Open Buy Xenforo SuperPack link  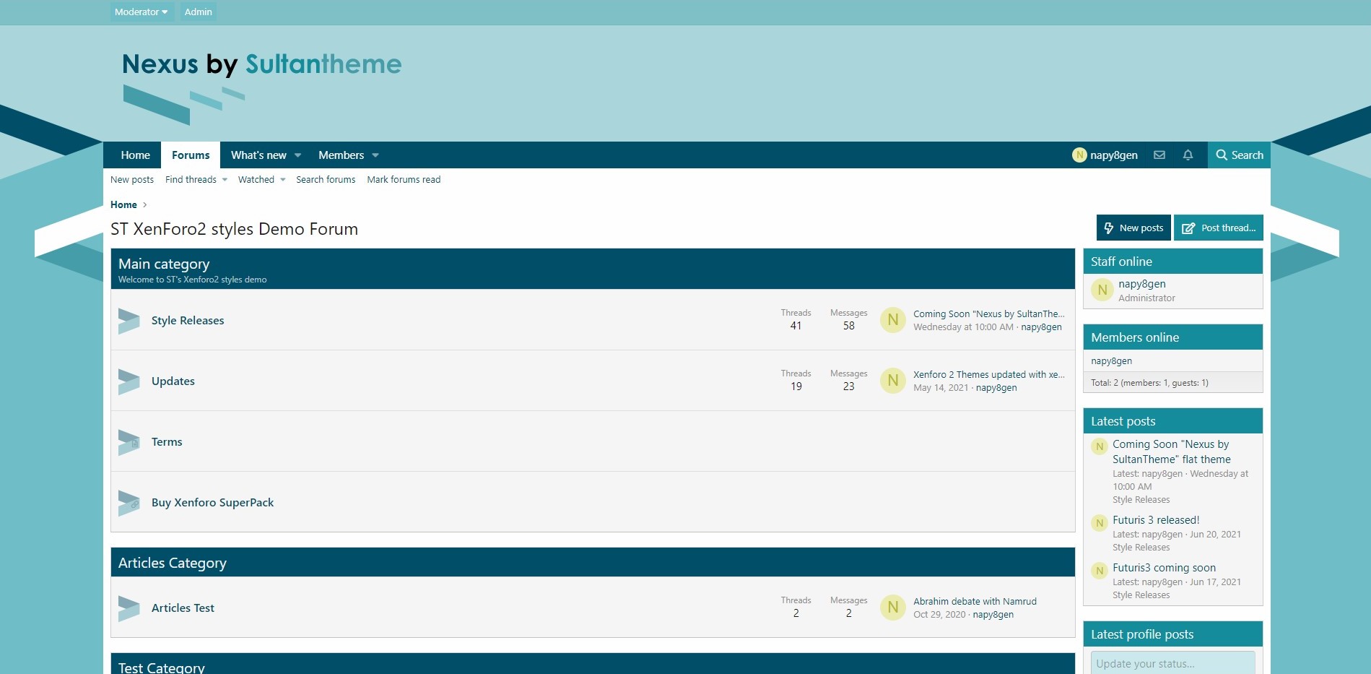click(212, 503)
